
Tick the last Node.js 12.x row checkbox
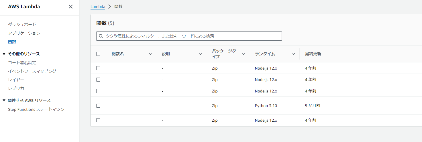tap(98, 120)
